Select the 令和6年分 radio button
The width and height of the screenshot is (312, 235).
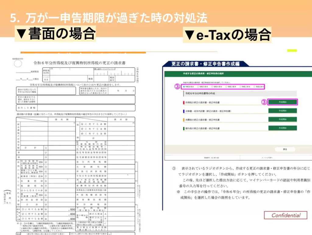184,87
